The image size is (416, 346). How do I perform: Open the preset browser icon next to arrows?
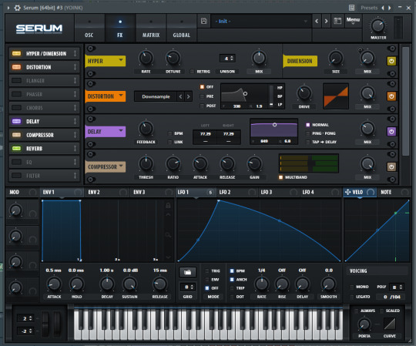[x=337, y=21]
